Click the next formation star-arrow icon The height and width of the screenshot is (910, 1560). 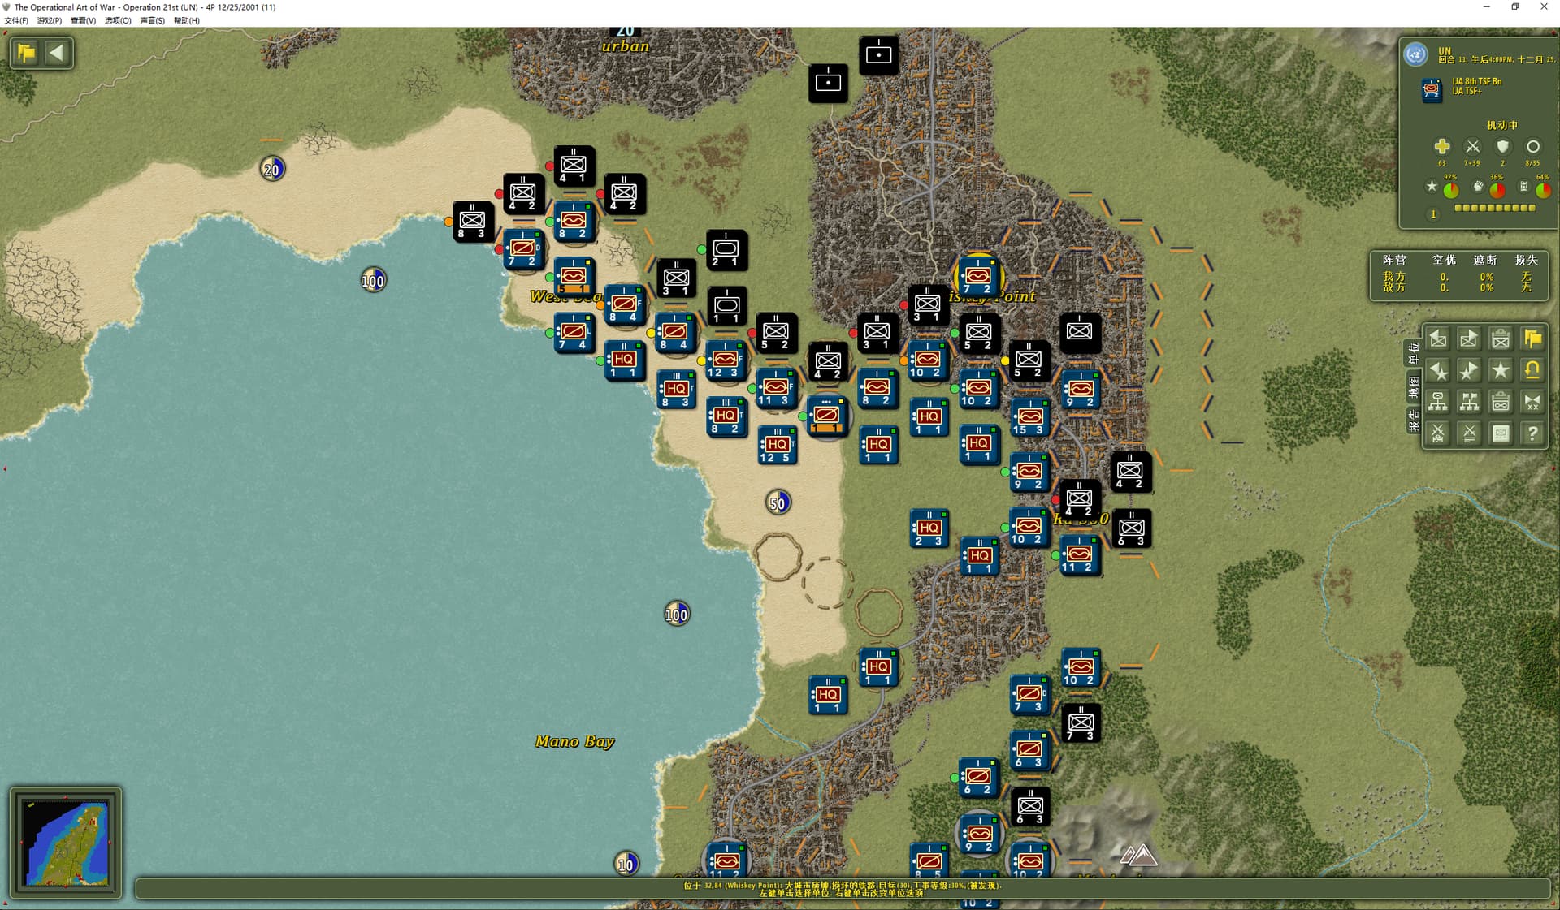(x=1469, y=371)
